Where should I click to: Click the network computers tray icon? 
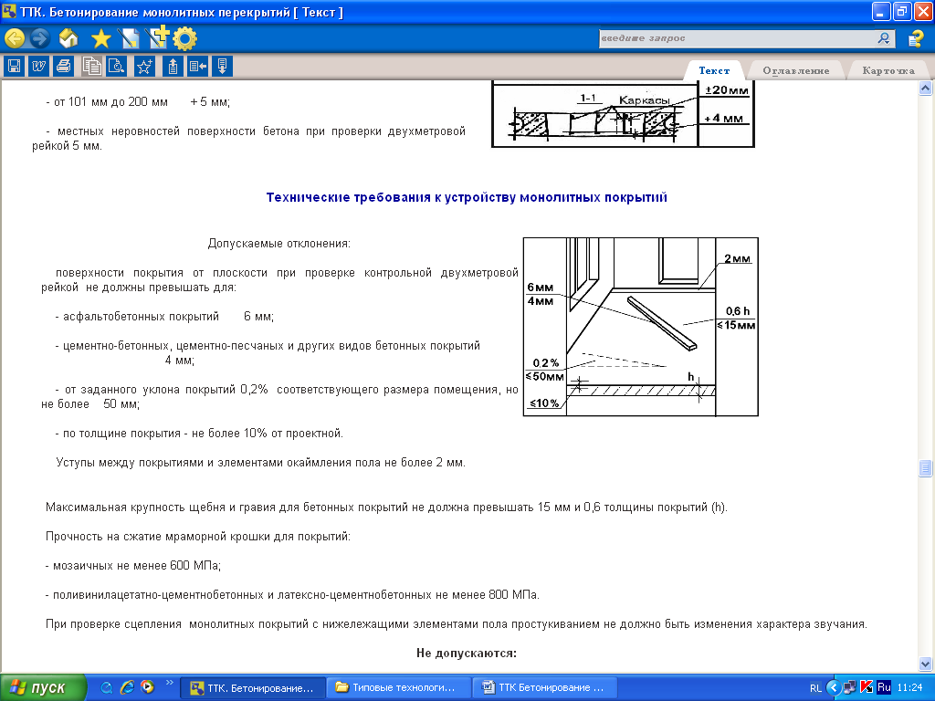(850, 687)
